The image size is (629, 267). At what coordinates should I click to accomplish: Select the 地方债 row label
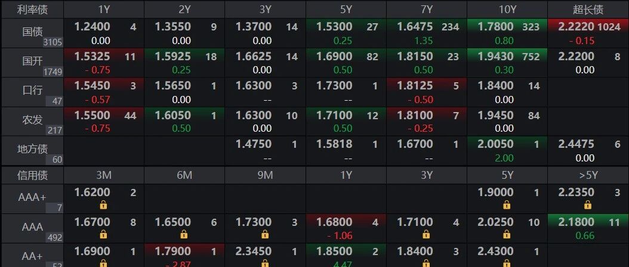pos(32,150)
